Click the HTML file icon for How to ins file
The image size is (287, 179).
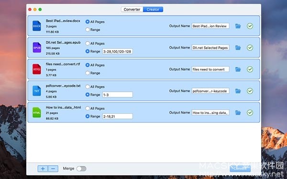click(37, 112)
